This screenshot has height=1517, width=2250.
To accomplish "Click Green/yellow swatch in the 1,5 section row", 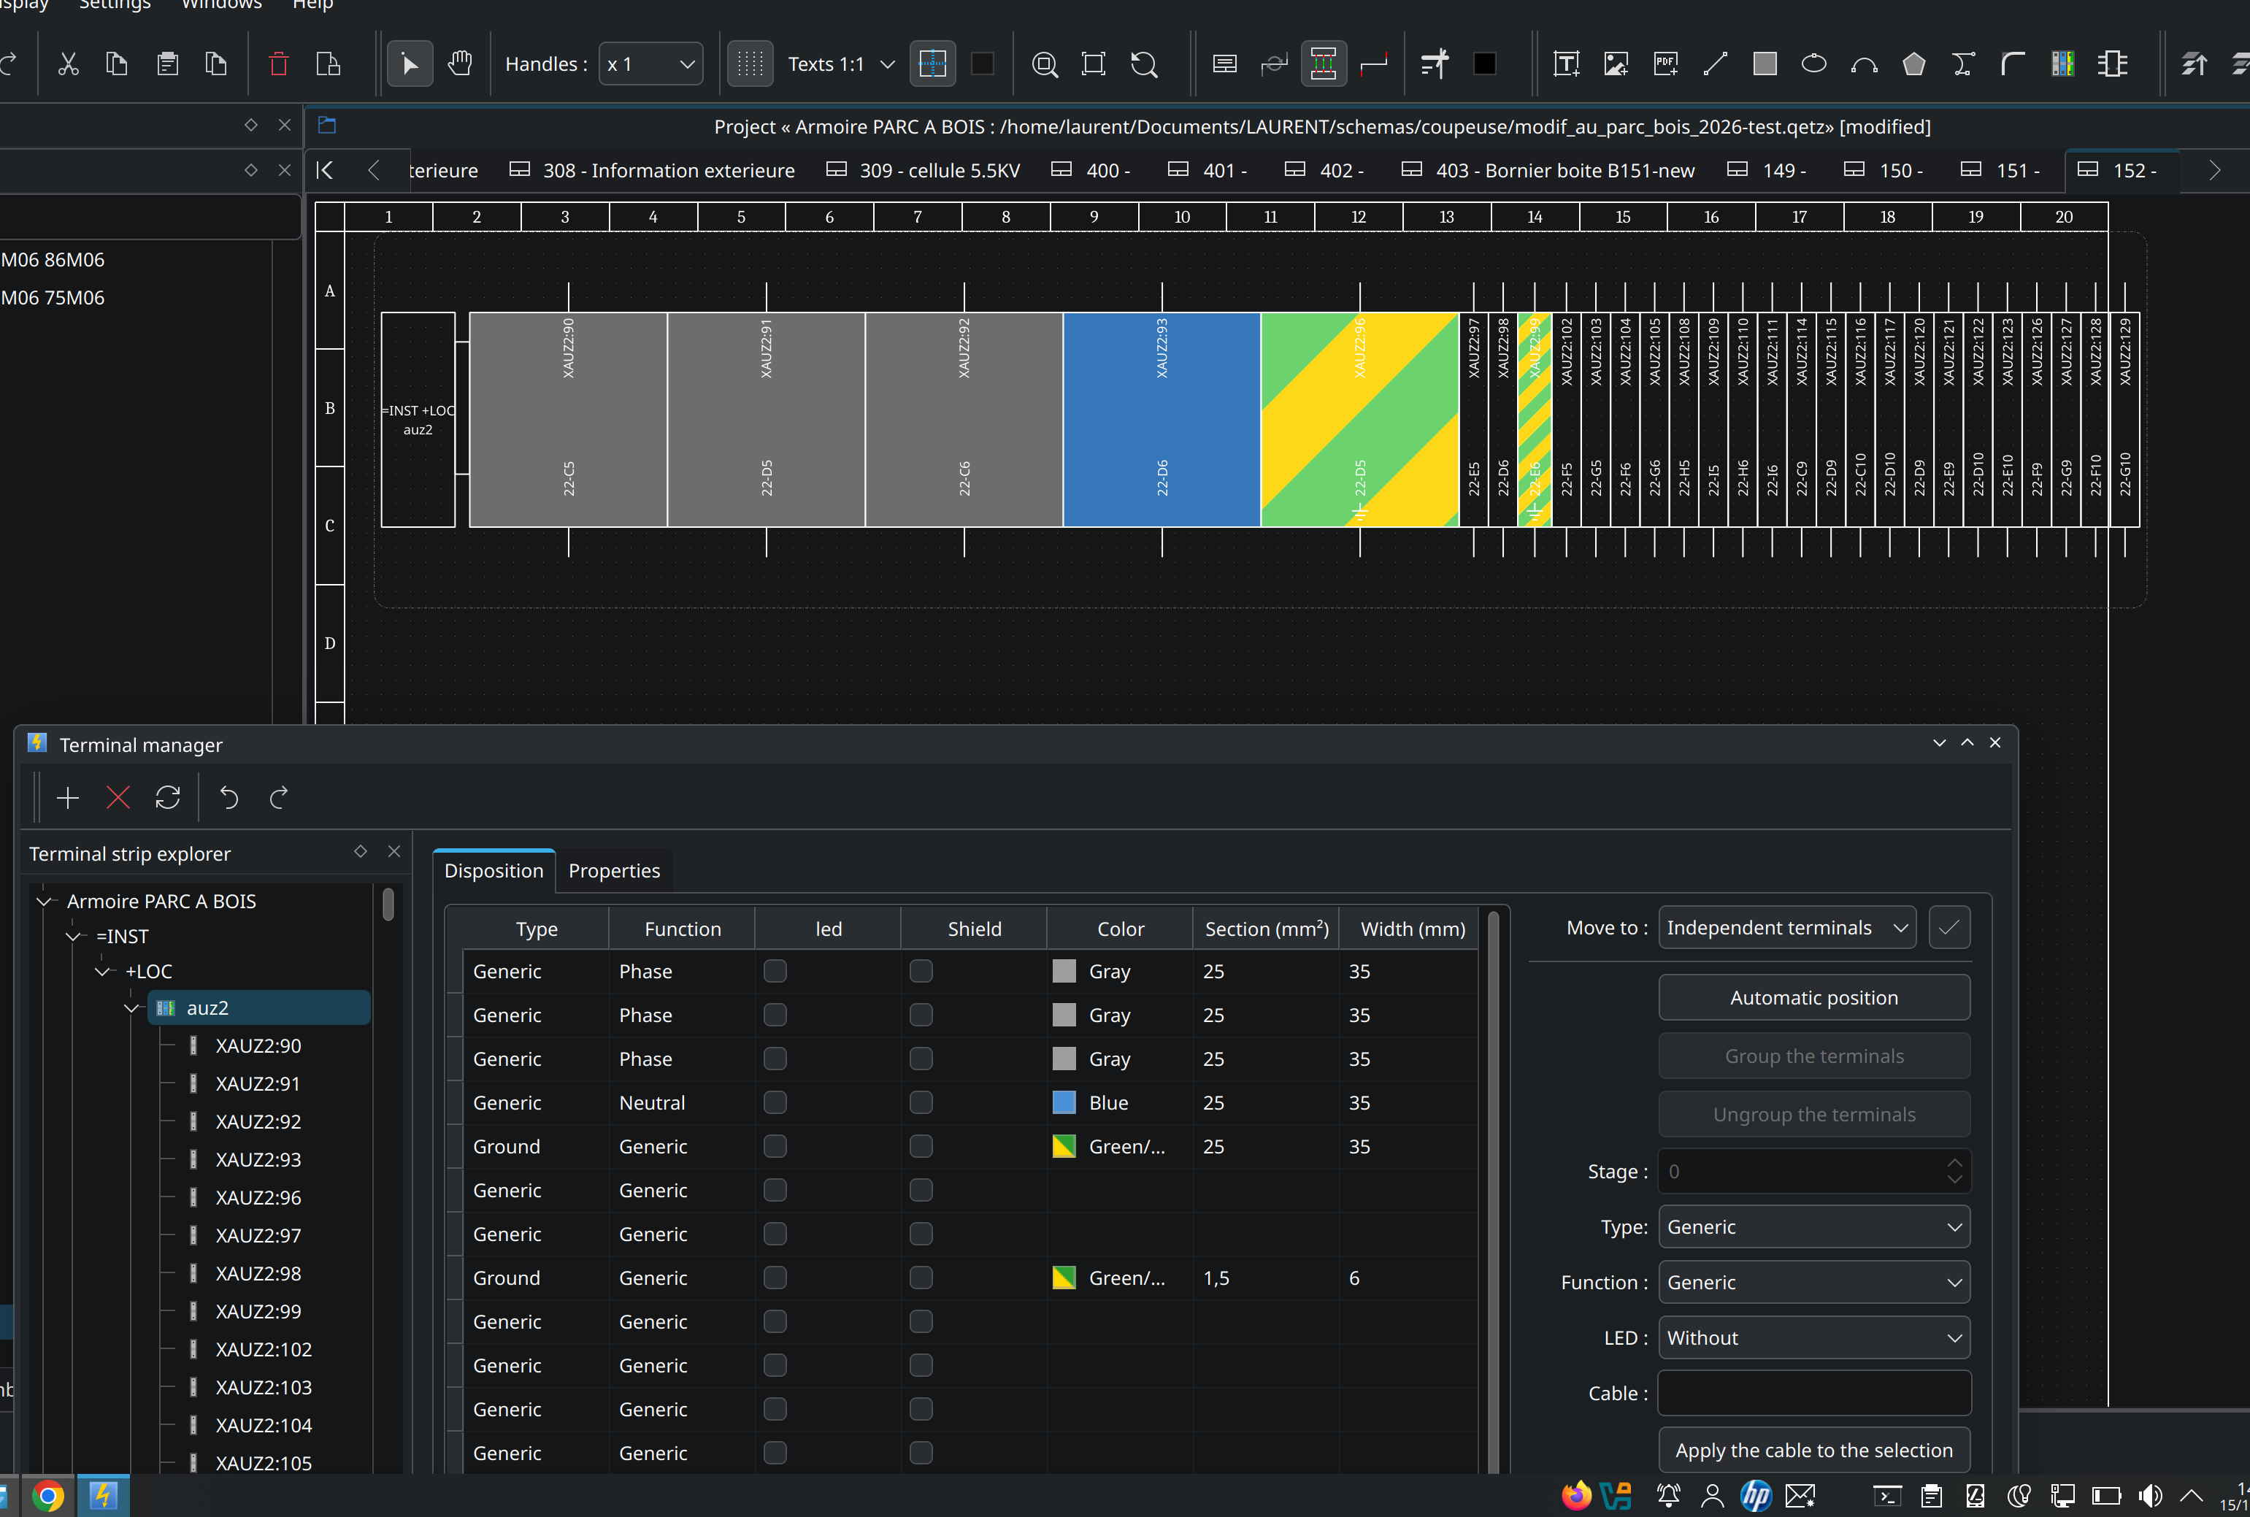I will 1064,1277.
